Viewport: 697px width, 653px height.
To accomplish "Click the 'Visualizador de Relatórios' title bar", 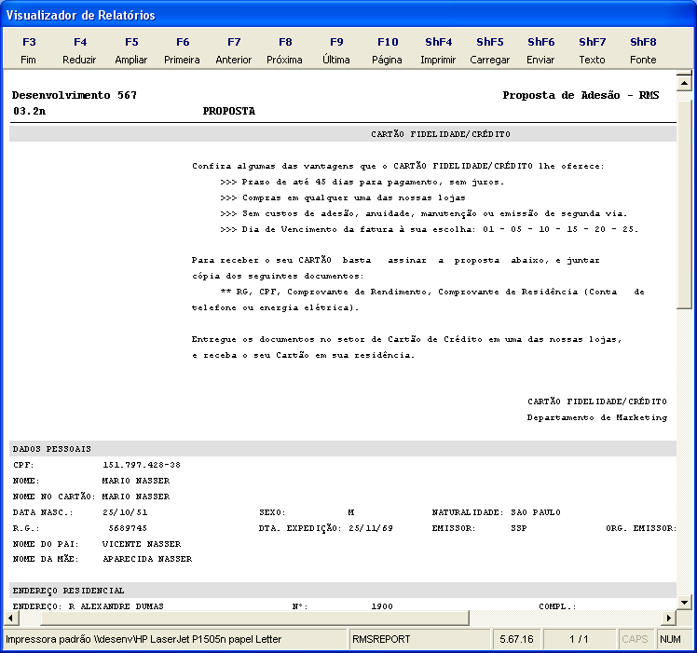I will [348, 15].
